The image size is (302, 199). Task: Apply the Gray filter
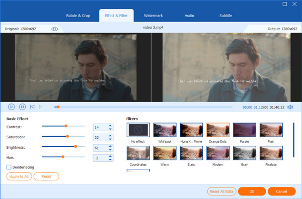click(245, 153)
